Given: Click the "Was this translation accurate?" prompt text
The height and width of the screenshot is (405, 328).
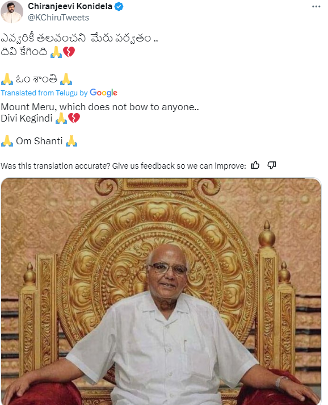Looking at the screenshot, I should coord(123,165).
